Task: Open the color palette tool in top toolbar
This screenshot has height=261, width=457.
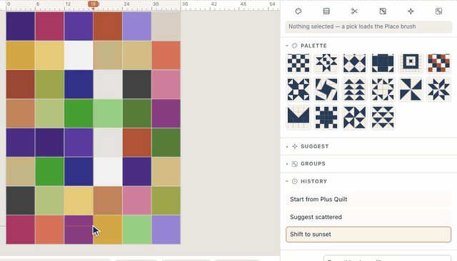Action: click(x=298, y=11)
